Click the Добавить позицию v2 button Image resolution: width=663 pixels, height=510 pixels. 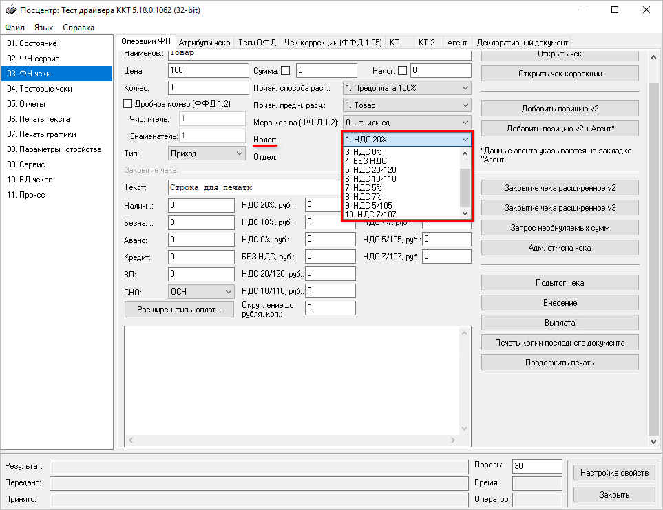(x=560, y=109)
